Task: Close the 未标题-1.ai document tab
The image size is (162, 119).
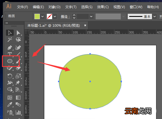Action: click(x=85, y=25)
